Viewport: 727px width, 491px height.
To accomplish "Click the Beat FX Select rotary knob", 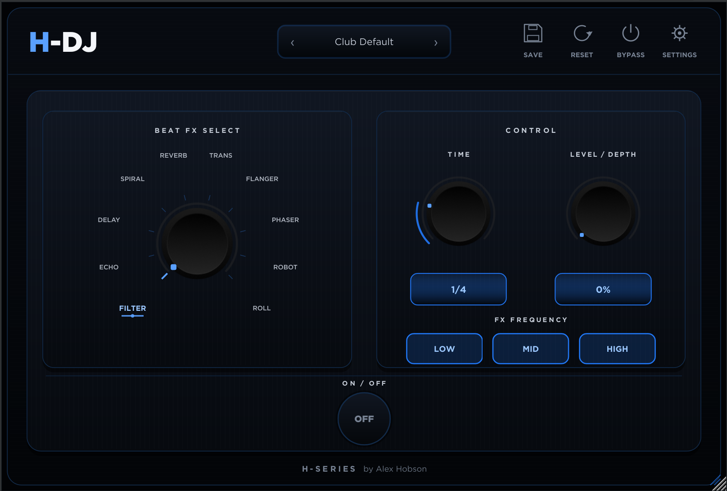I will click(x=197, y=244).
